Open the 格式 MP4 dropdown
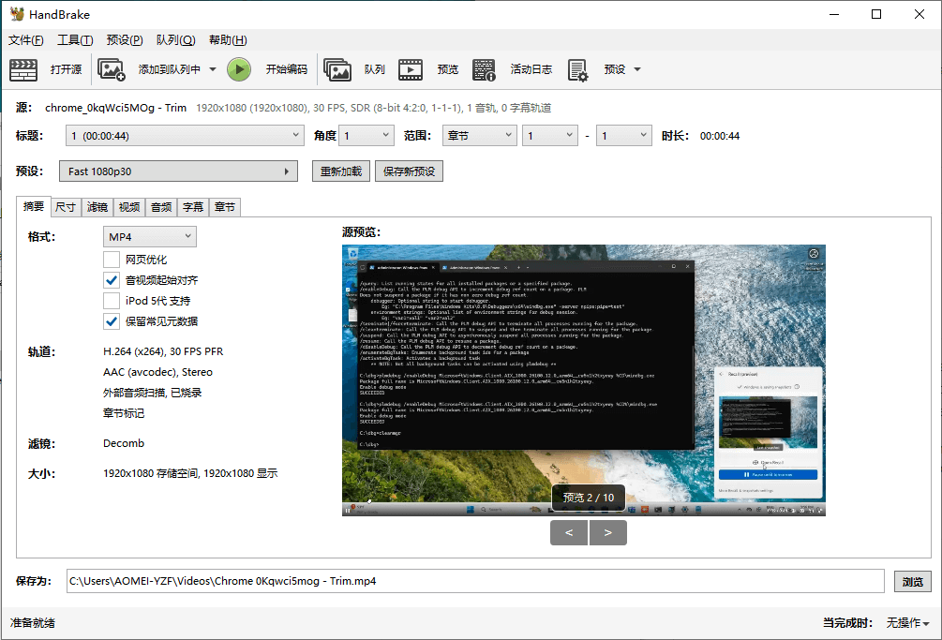The height and width of the screenshot is (640, 942). 149,236
